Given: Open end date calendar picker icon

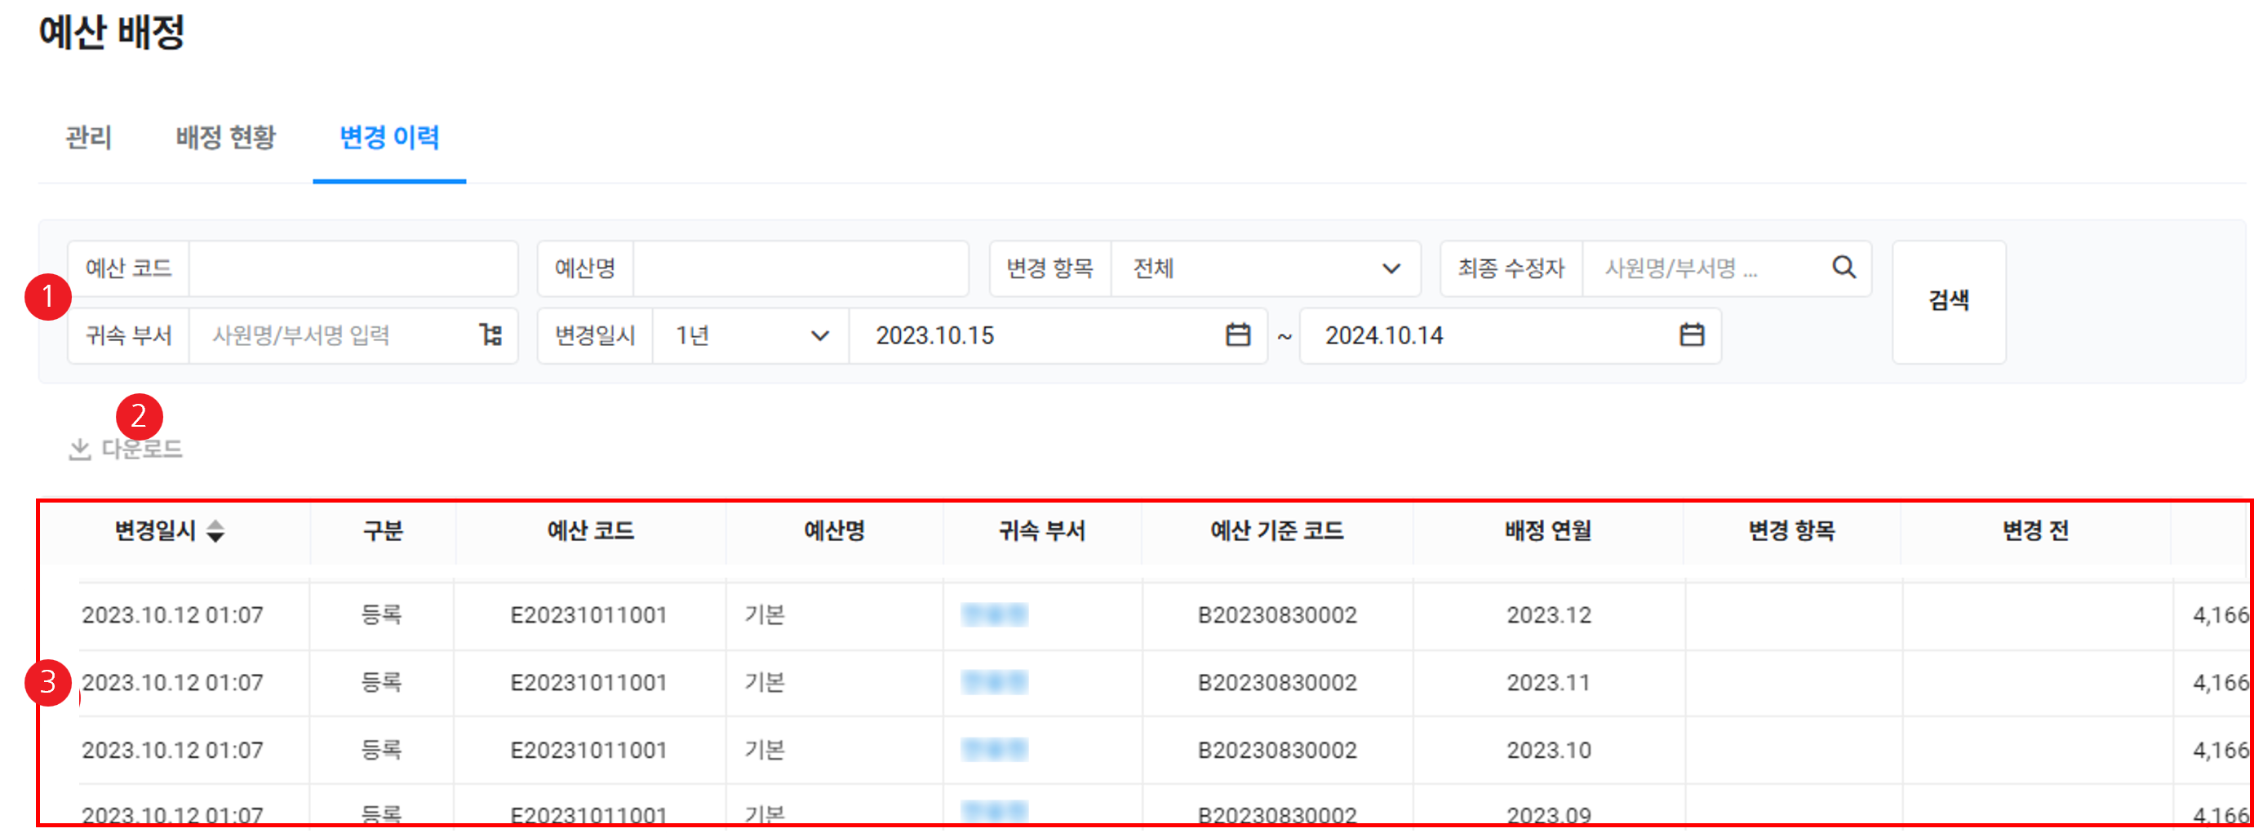Looking at the screenshot, I should 1692,335.
